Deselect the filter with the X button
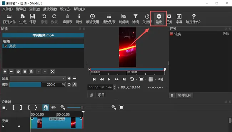 [x=52, y=72]
